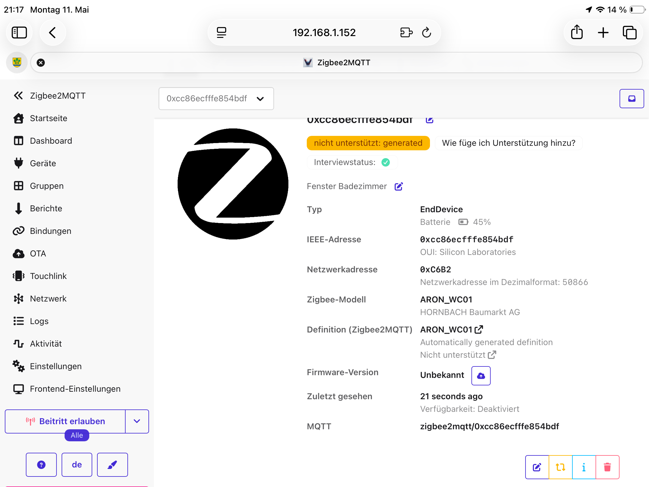Open device info via blue i icon
This screenshot has width=649, height=487.
point(584,467)
